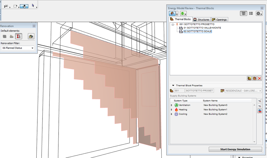Open the Renovation Filter dropdown showing 06 Planned Status

pyautogui.click(x=18, y=48)
